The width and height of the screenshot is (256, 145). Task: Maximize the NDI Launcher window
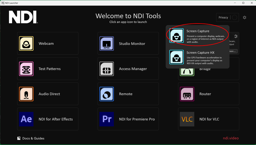tap(243, 3)
